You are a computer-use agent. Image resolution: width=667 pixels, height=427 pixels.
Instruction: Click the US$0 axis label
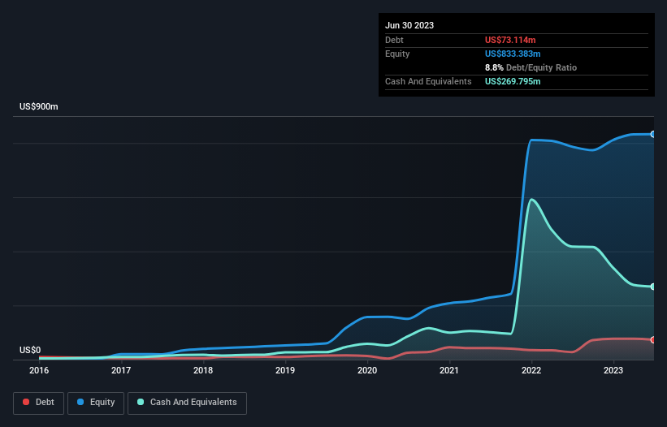click(x=30, y=350)
